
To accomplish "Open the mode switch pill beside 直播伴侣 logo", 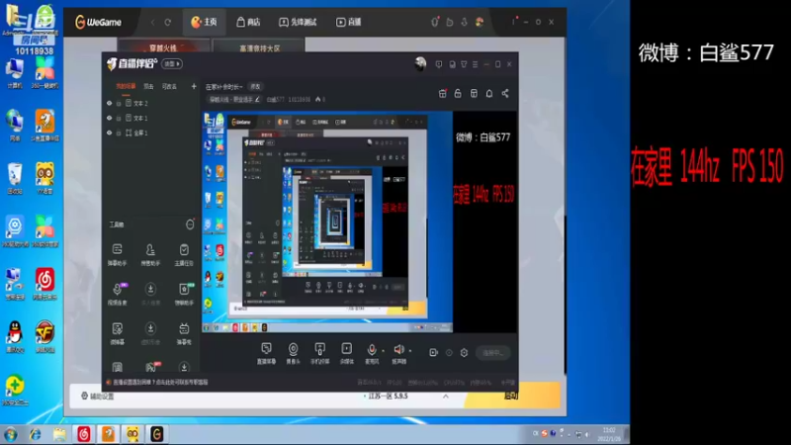I will [172, 64].
